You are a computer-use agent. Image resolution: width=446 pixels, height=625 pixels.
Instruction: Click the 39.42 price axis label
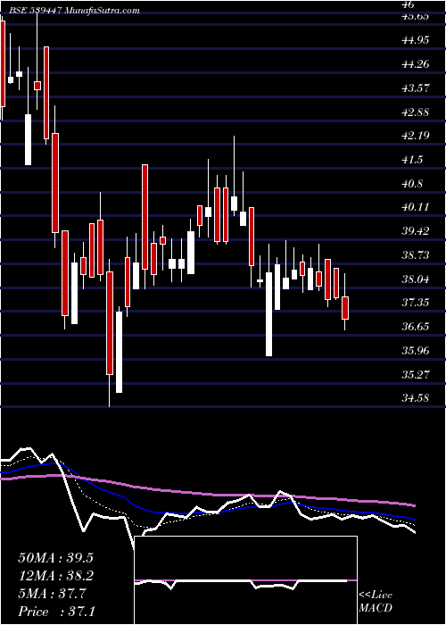415,230
